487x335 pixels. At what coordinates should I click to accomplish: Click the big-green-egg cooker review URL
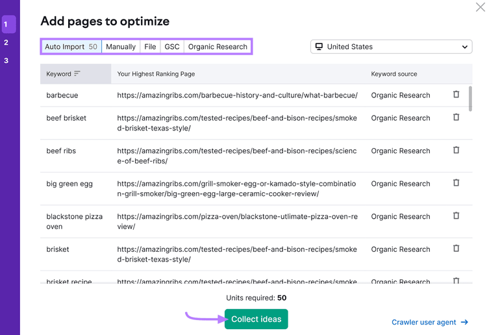(x=236, y=189)
